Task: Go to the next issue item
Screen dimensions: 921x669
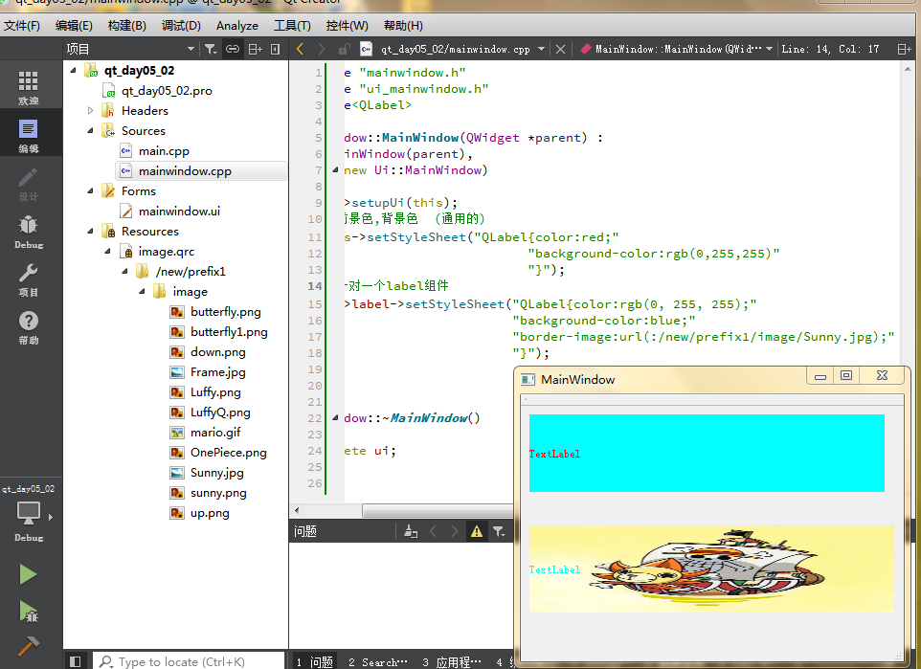Action: 454,531
